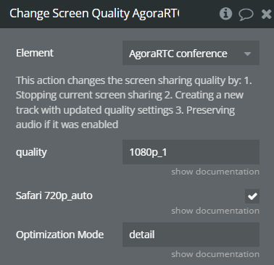Show documentation for Optimization Mode
Screen dimensions: 274x265
215,254
